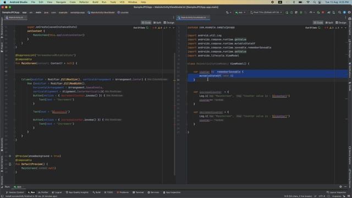352x198 pixels.
Task: Switch left editor to Code view
Action: tap(146, 23)
